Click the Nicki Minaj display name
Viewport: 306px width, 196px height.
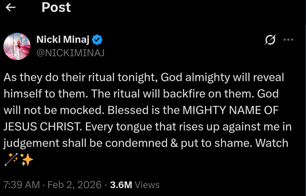click(x=63, y=40)
